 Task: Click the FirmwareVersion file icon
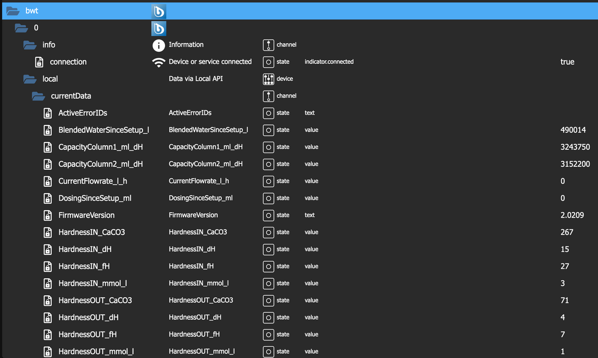[47, 215]
